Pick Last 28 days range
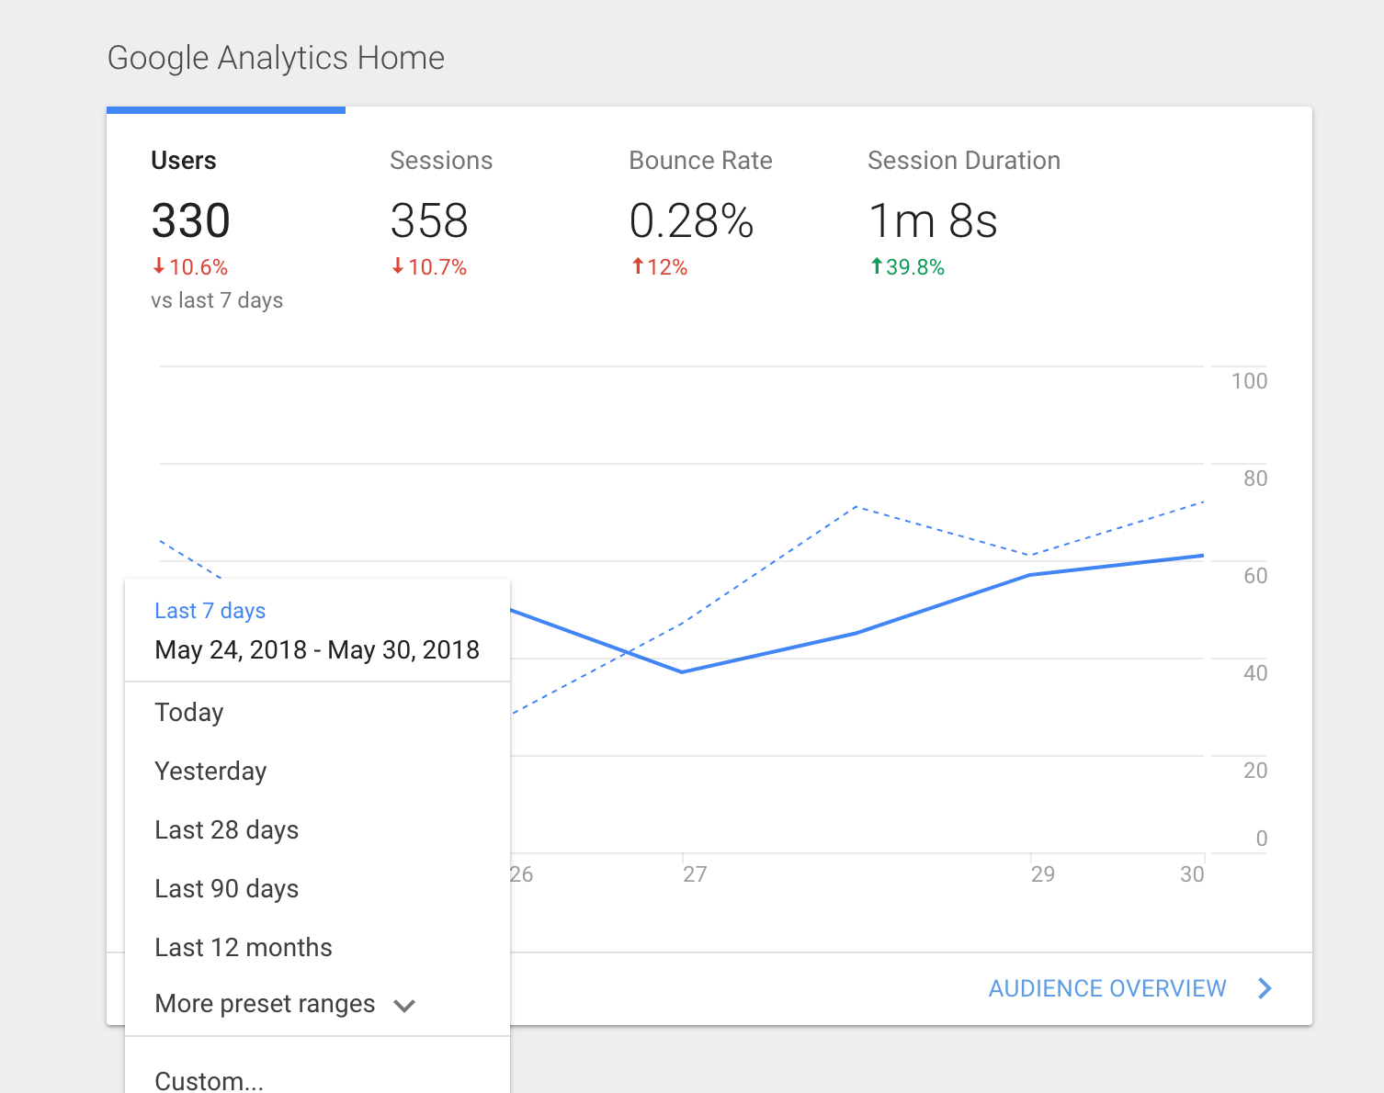The height and width of the screenshot is (1093, 1384). click(317, 830)
